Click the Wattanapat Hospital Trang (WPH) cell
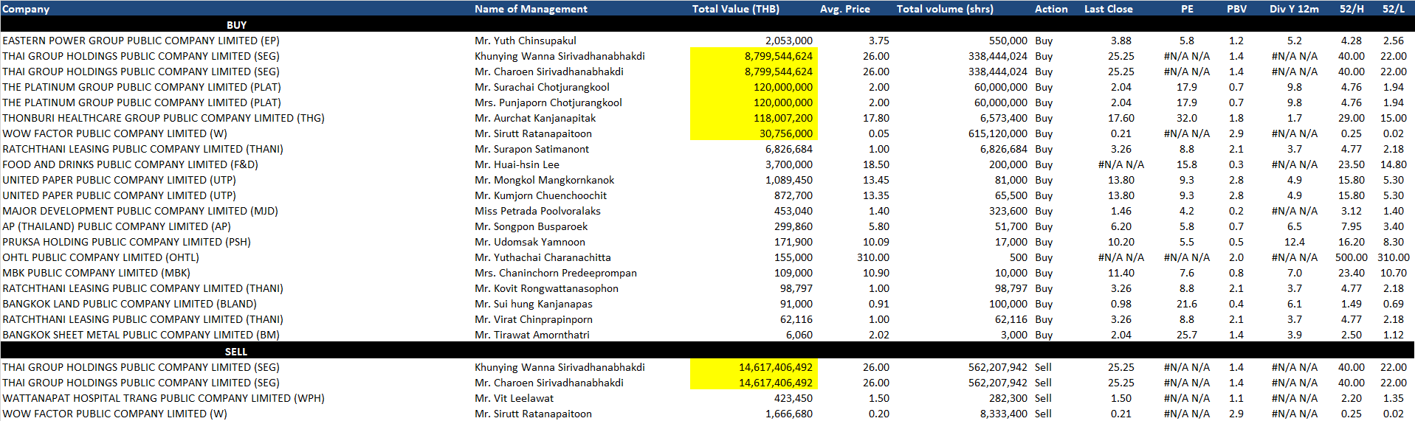 (x=163, y=398)
